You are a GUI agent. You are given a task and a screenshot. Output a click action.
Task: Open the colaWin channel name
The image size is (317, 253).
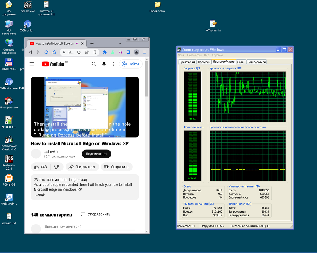coord(51,152)
